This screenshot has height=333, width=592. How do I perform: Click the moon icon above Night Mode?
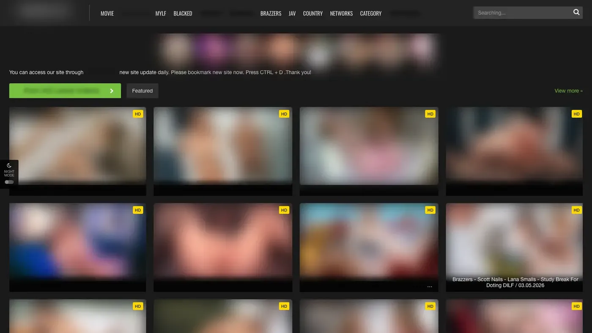coord(9,165)
